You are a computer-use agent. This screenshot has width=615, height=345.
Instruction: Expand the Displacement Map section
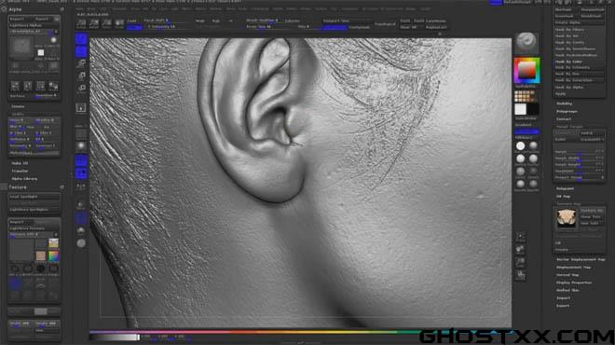pyautogui.click(x=573, y=268)
